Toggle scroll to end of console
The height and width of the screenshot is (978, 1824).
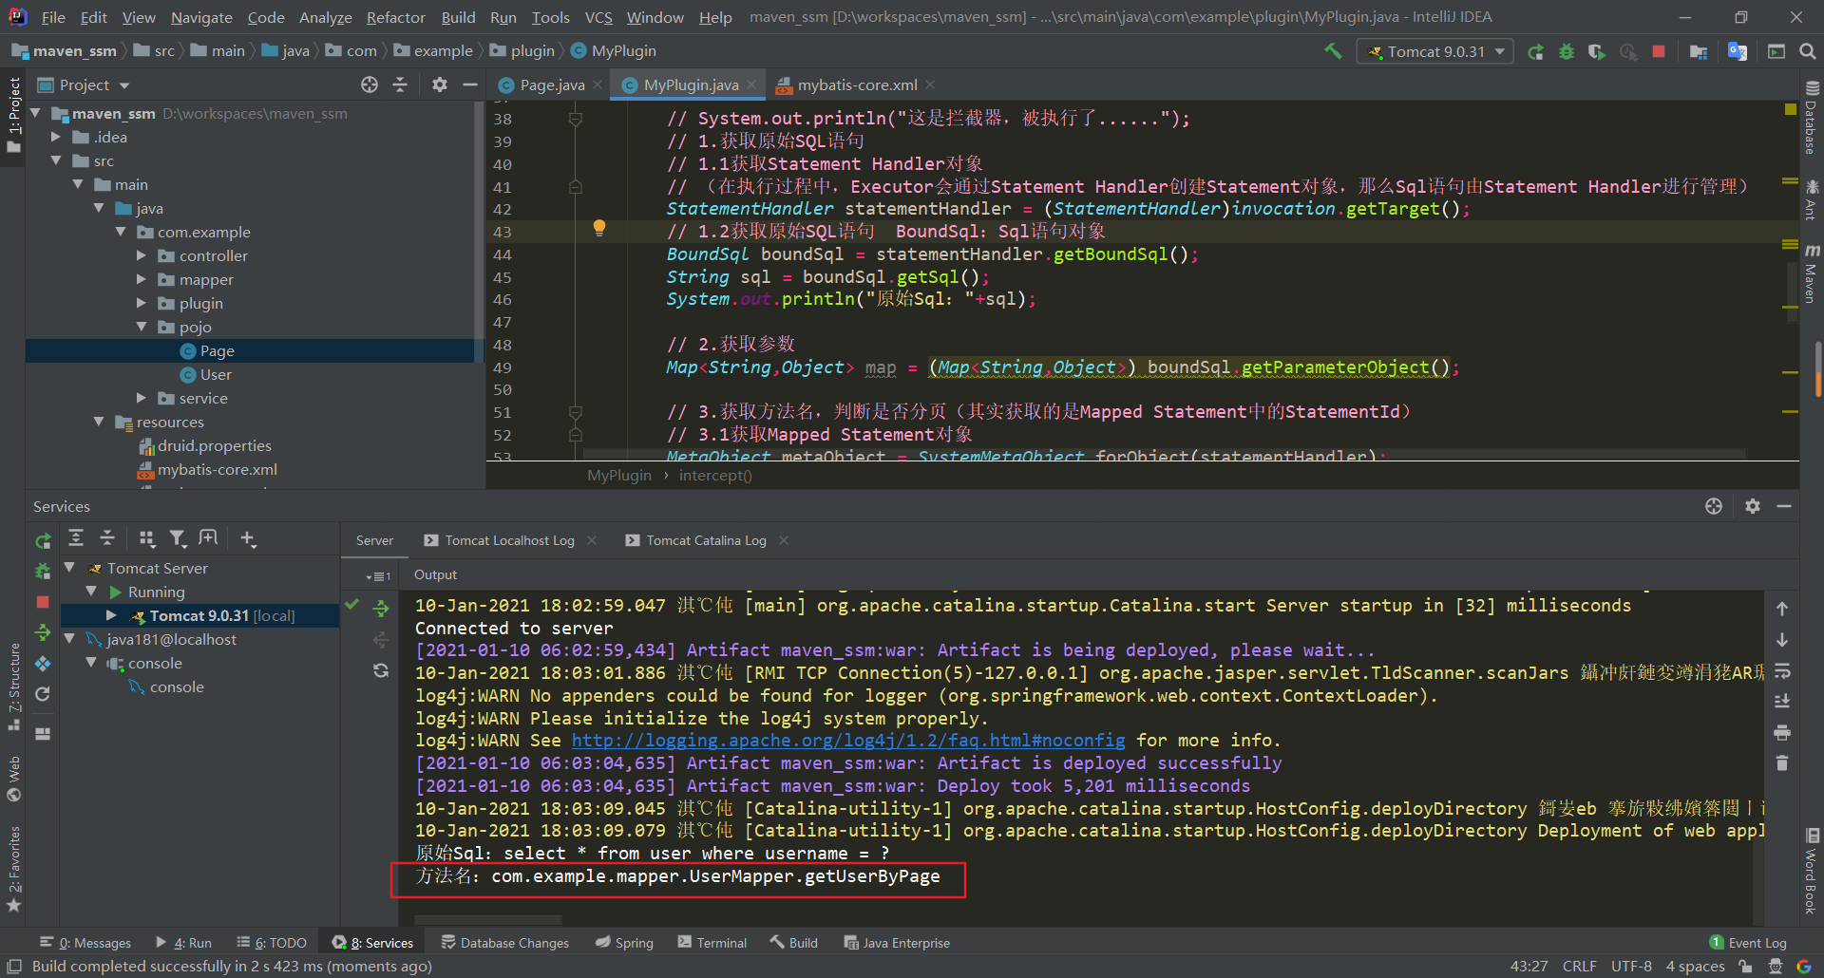[x=1782, y=702]
